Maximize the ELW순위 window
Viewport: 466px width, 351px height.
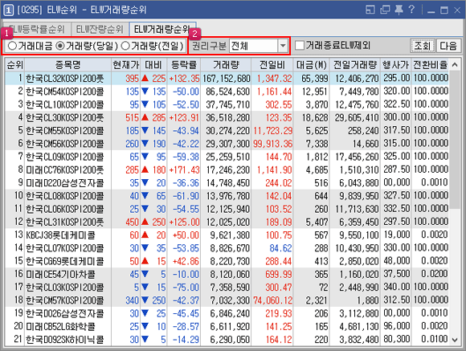444,10
